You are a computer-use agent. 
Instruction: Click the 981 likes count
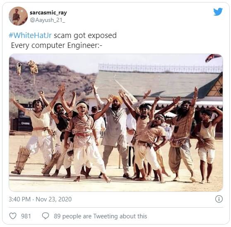pos(26,216)
